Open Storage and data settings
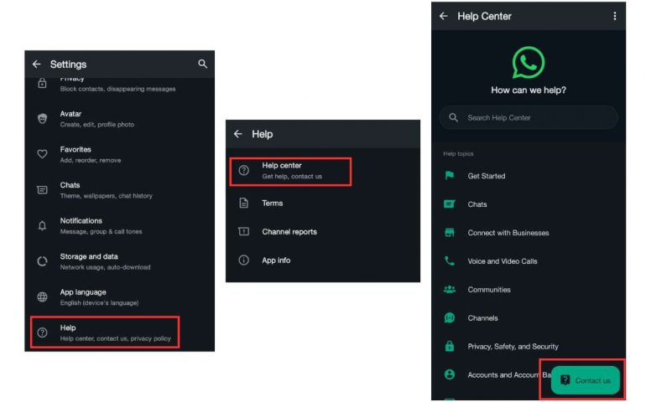This screenshot has width=646, height=402. [119, 261]
